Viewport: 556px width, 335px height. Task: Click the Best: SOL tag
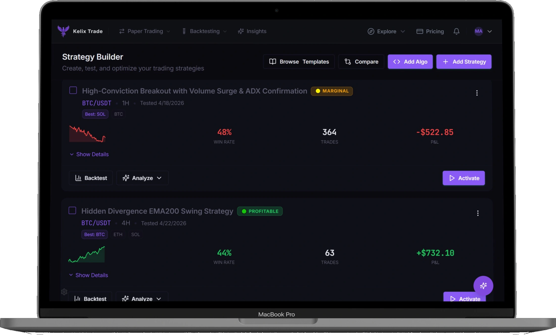click(x=95, y=114)
